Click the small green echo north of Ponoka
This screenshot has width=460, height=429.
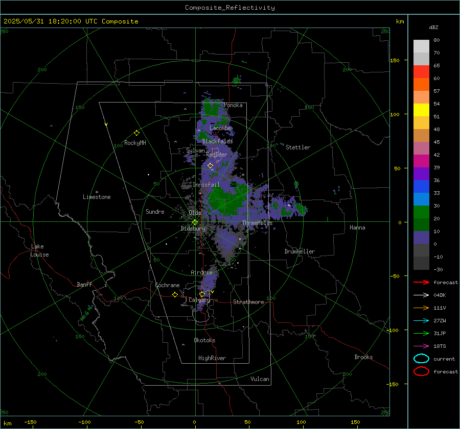point(237,79)
